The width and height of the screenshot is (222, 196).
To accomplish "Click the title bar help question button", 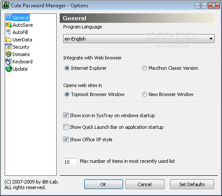I will [x=201, y=6].
